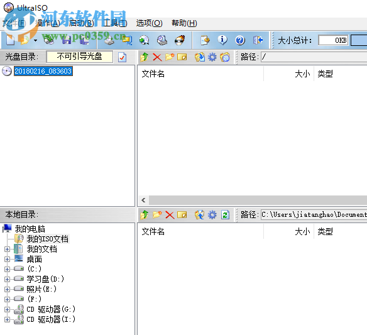Click disc label icon at end of image toolbar
The width and height of the screenshot is (367, 335).
tap(225, 57)
